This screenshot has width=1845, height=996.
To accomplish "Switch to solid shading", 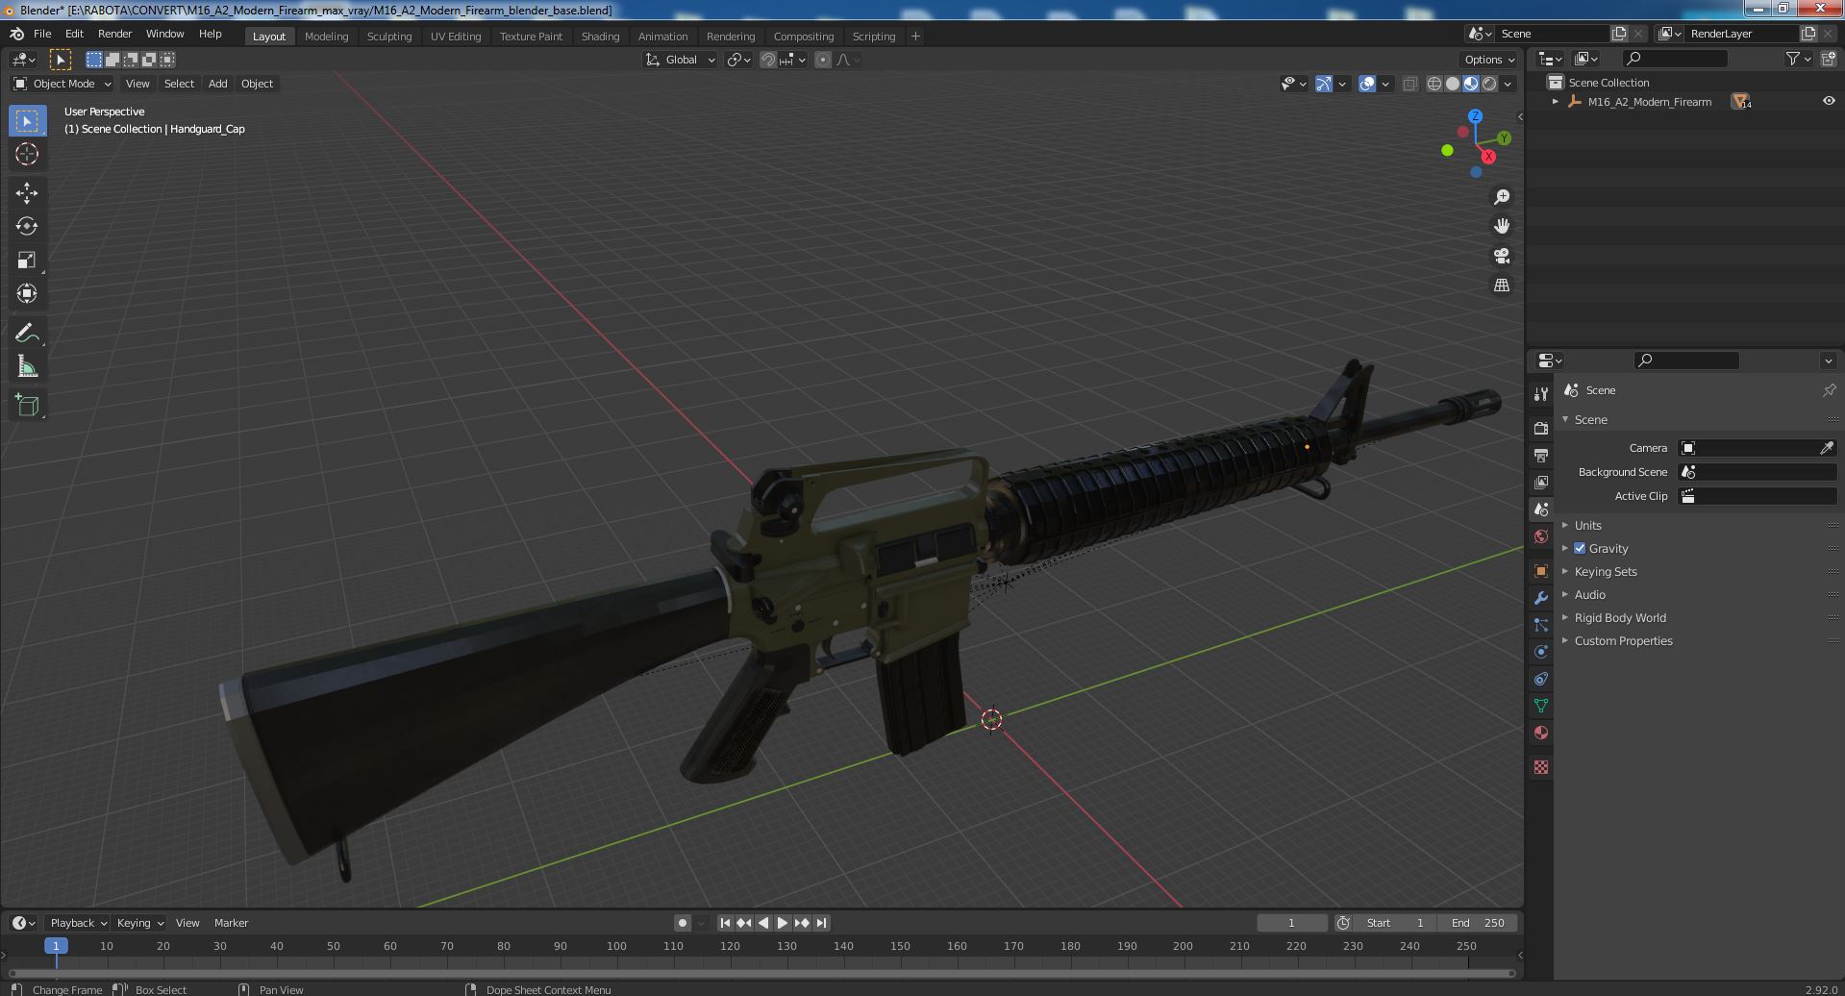I will pyautogui.click(x=1453, y=84).
